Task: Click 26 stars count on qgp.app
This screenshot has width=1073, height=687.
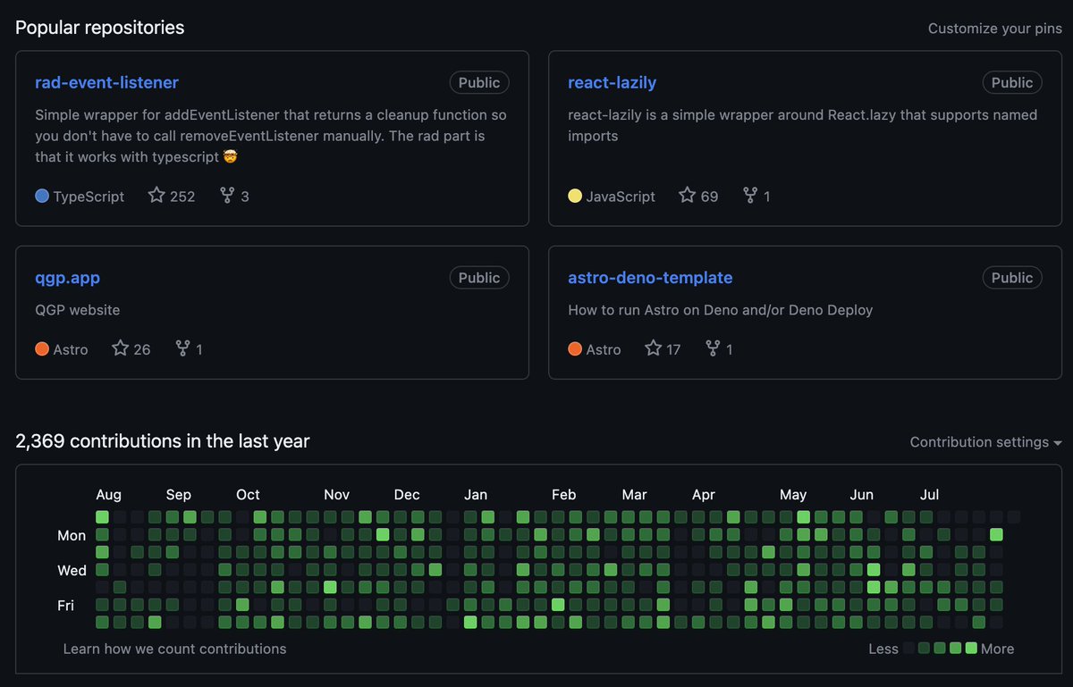Action: 142,349
